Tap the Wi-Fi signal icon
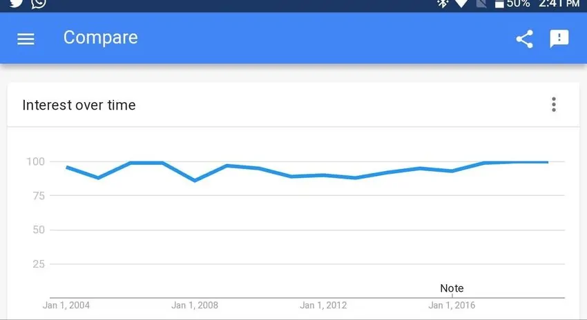 point(463,3)
